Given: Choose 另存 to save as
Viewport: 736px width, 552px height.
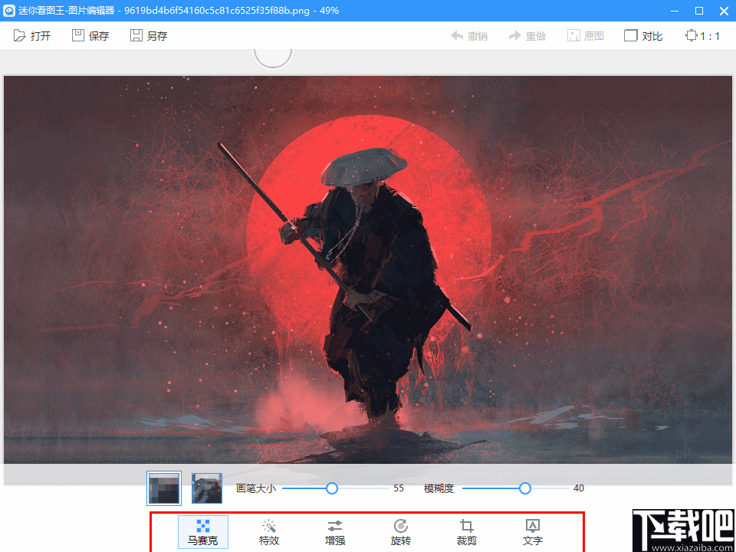Looking at the screenshot, I should 148,36.
